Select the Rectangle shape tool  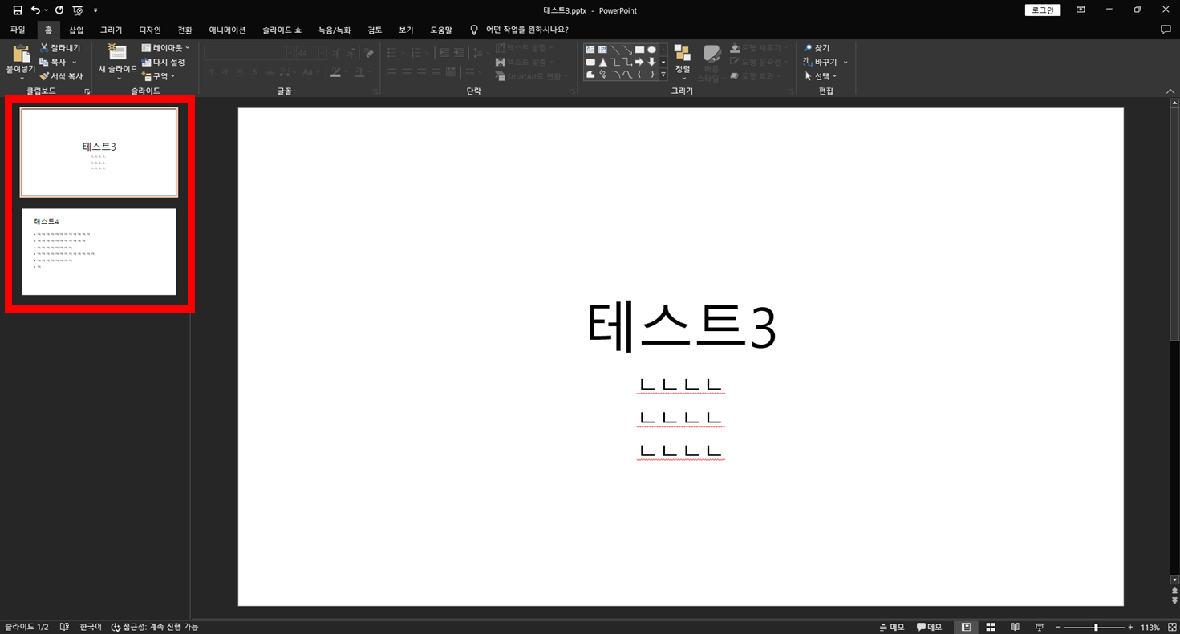[x=640, y=50]
